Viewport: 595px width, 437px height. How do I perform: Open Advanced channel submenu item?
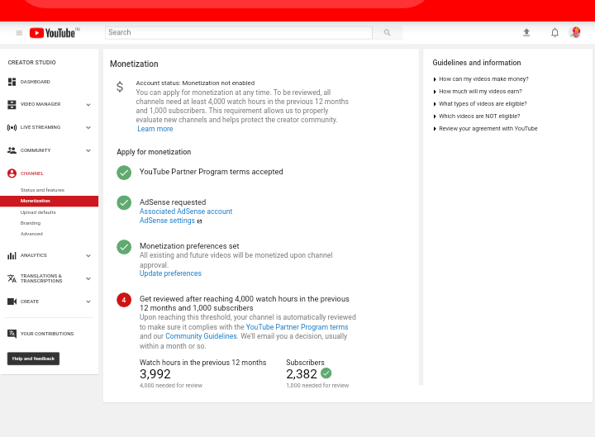pos(31,234)
